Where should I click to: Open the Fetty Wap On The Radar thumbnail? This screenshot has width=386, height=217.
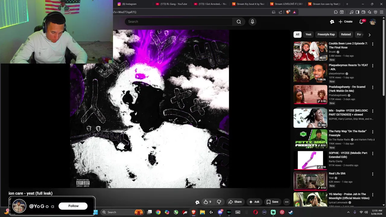coord(310,139)
